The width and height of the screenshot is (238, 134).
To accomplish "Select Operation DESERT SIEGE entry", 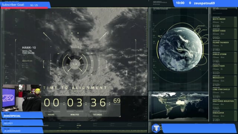I will point(225,34).
